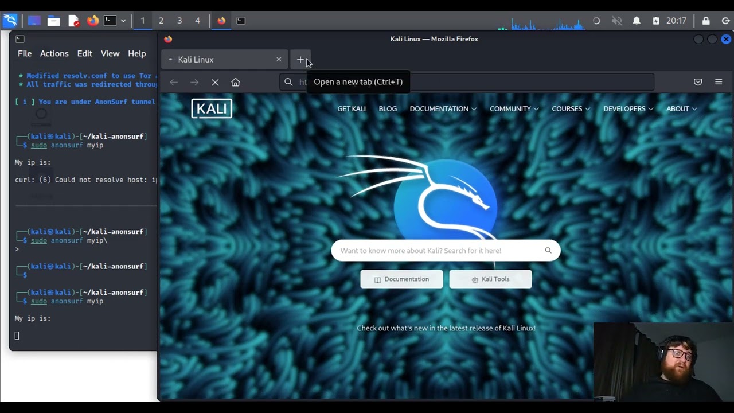Open the file manager launcher in panel
Screen dimensions: 734x413
tap(54, 21)
